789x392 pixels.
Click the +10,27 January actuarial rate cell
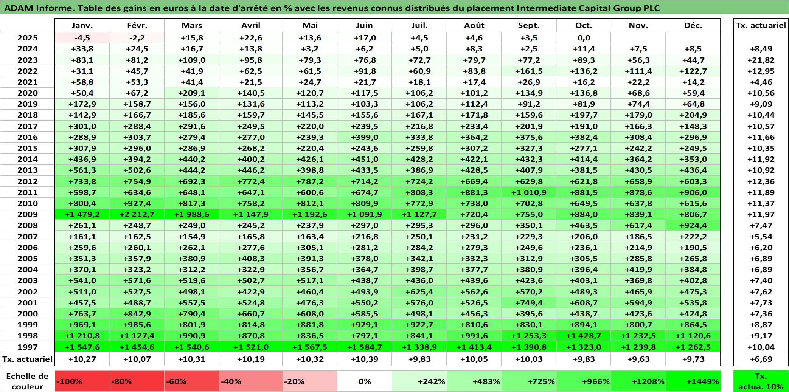[x=82, y=359]
